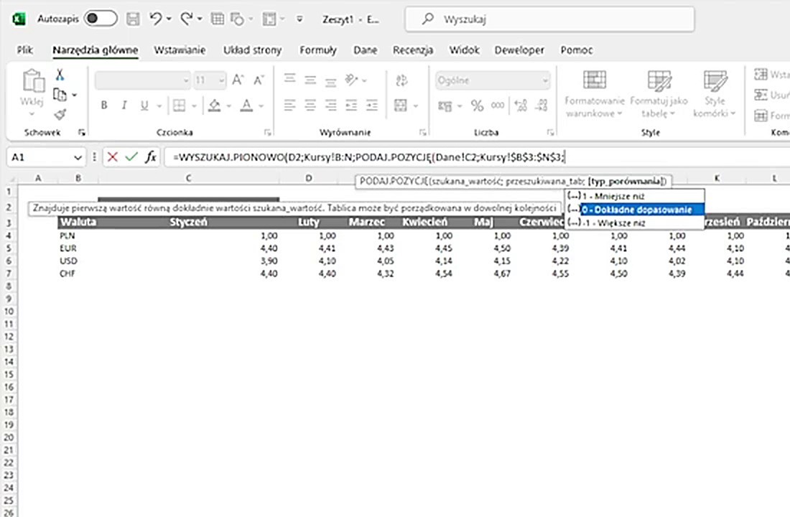Toggle bold formatting
The height and width of the screenshot is (517, 790).
[104, 106]
